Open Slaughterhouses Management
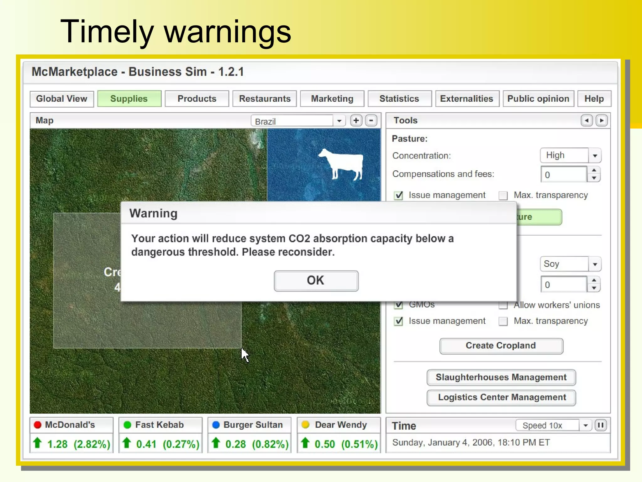 (501, 378)
